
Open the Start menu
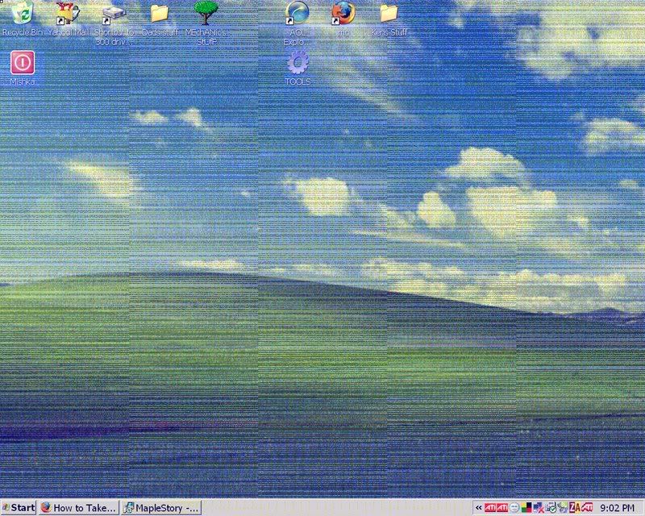(x=19, y=507)
